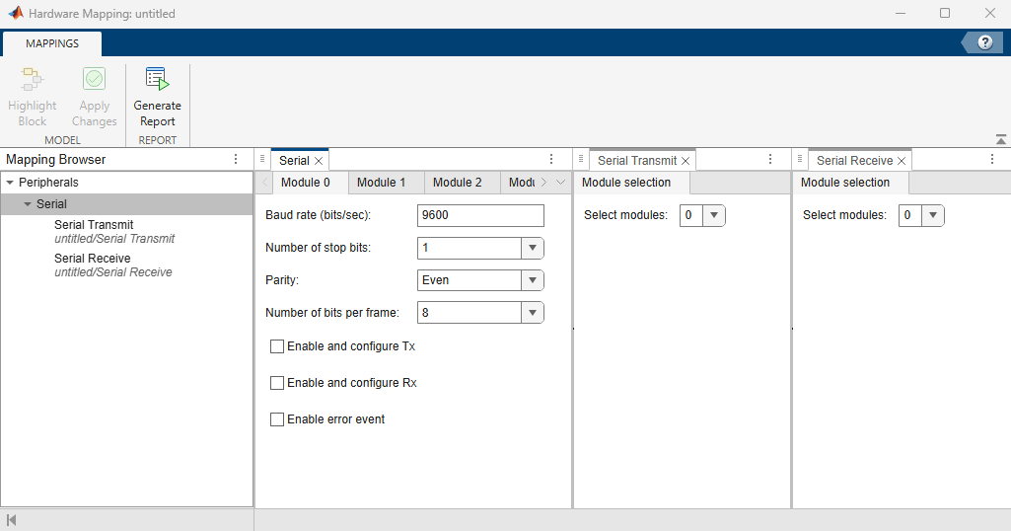Click drag handle left of Serial Receive tab
The height and width of the screenshot is (531, 1011).
tap(800, 159)
